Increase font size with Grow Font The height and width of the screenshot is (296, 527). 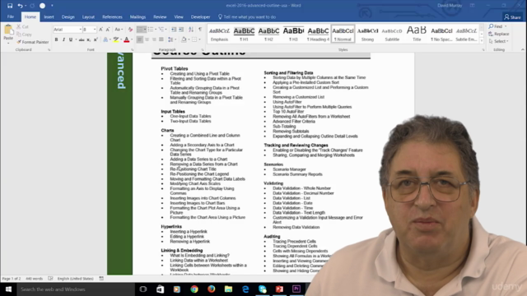100,30
